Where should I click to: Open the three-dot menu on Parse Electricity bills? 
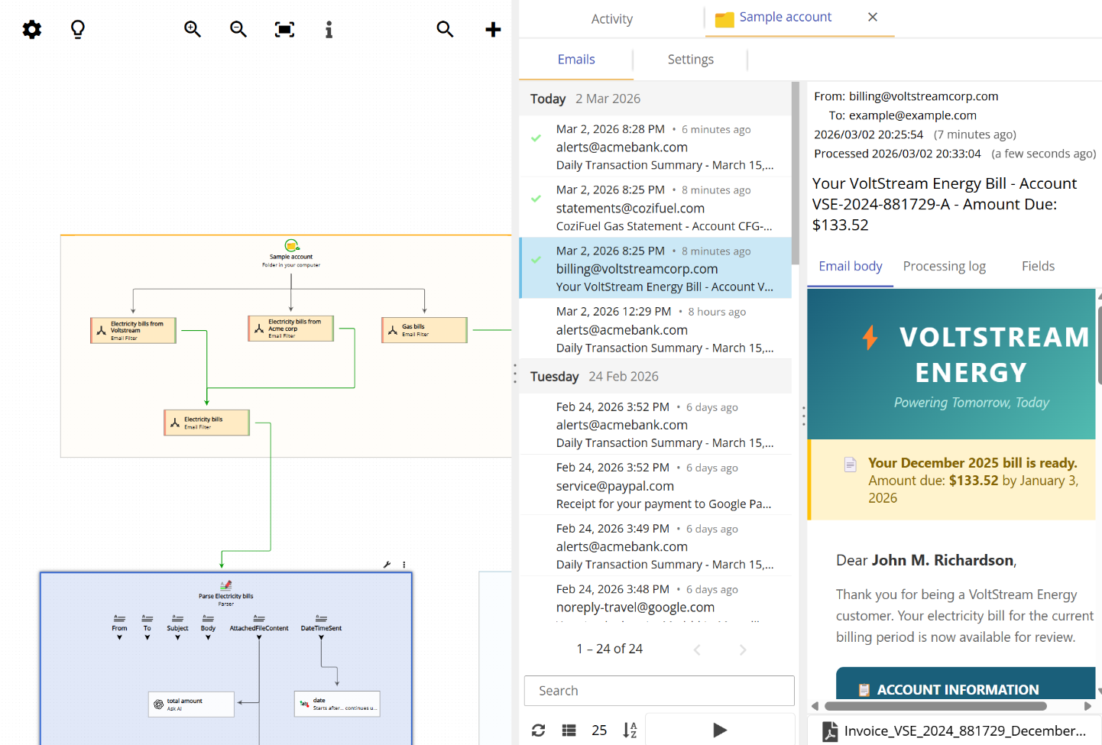pos(404,564)
